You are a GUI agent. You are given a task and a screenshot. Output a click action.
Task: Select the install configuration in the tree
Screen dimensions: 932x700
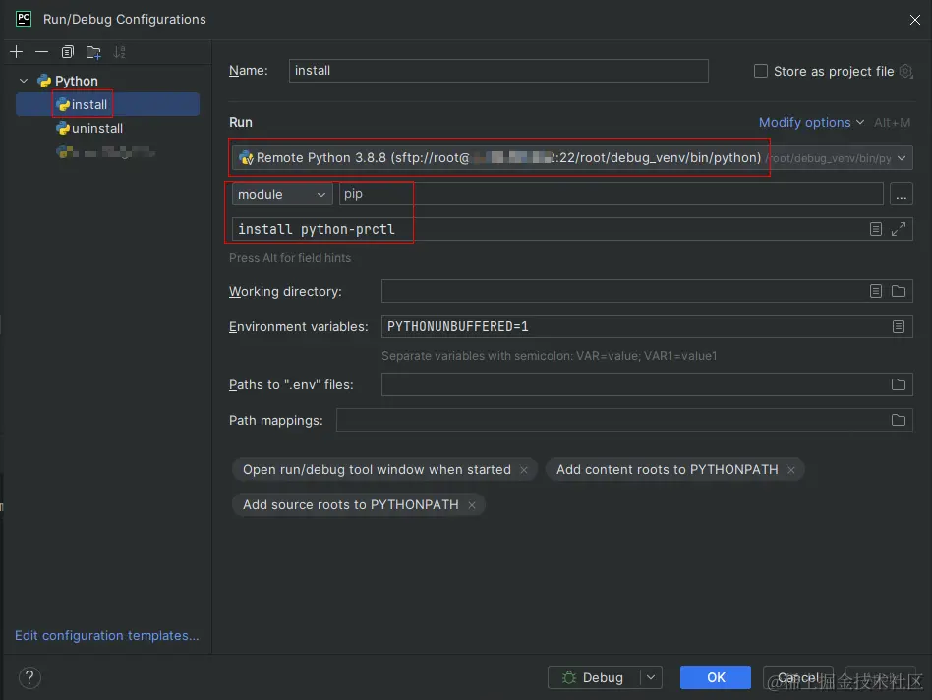click(x=107, y=104)
